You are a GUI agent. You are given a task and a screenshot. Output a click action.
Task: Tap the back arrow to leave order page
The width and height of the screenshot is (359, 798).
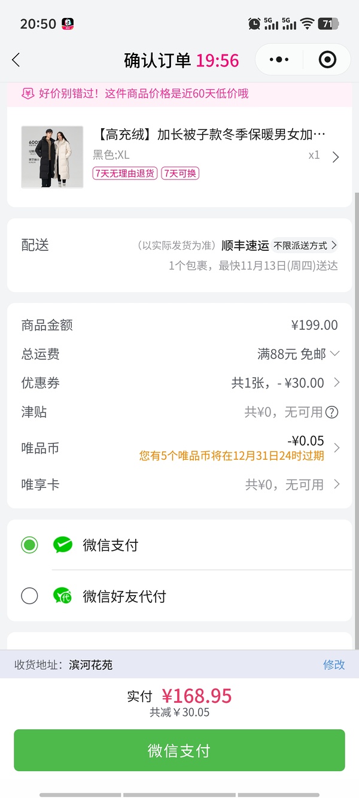pos(16,60)
